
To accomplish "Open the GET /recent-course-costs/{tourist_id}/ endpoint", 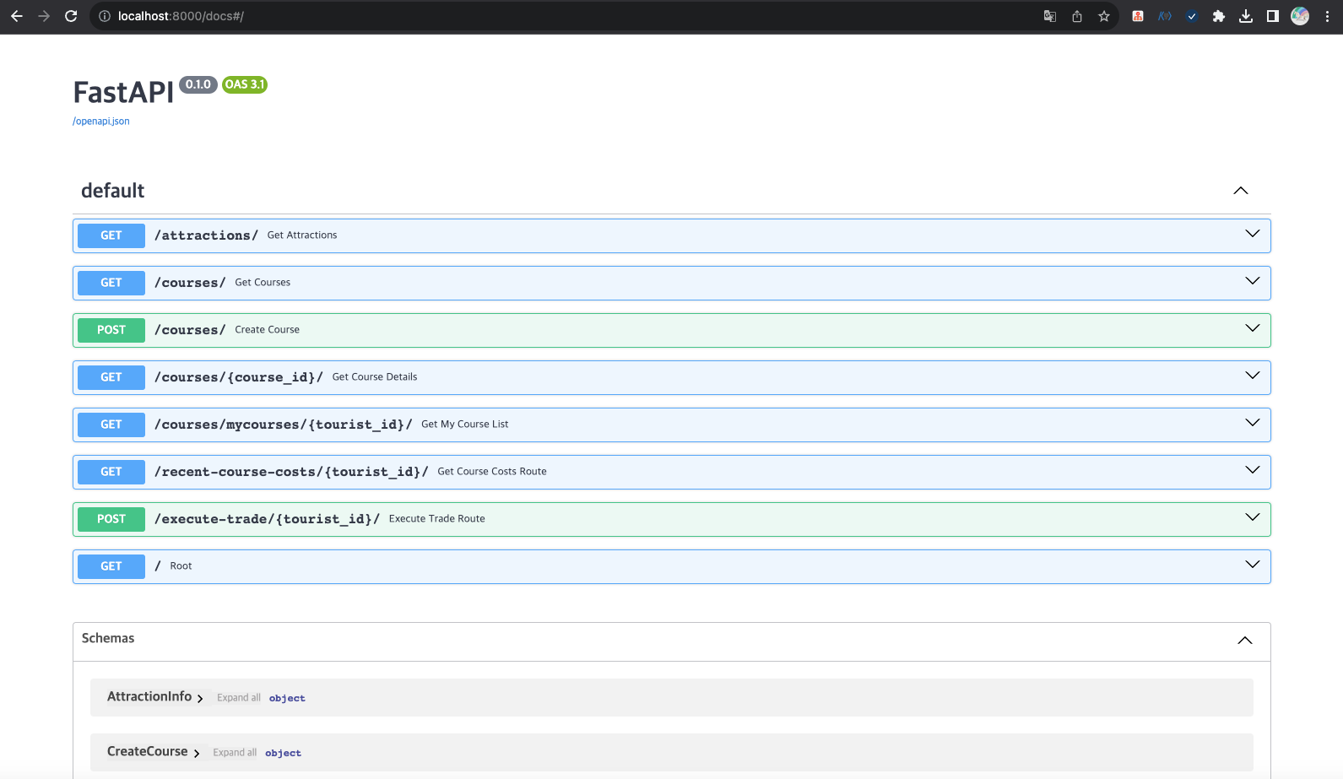I will (290, 472).
